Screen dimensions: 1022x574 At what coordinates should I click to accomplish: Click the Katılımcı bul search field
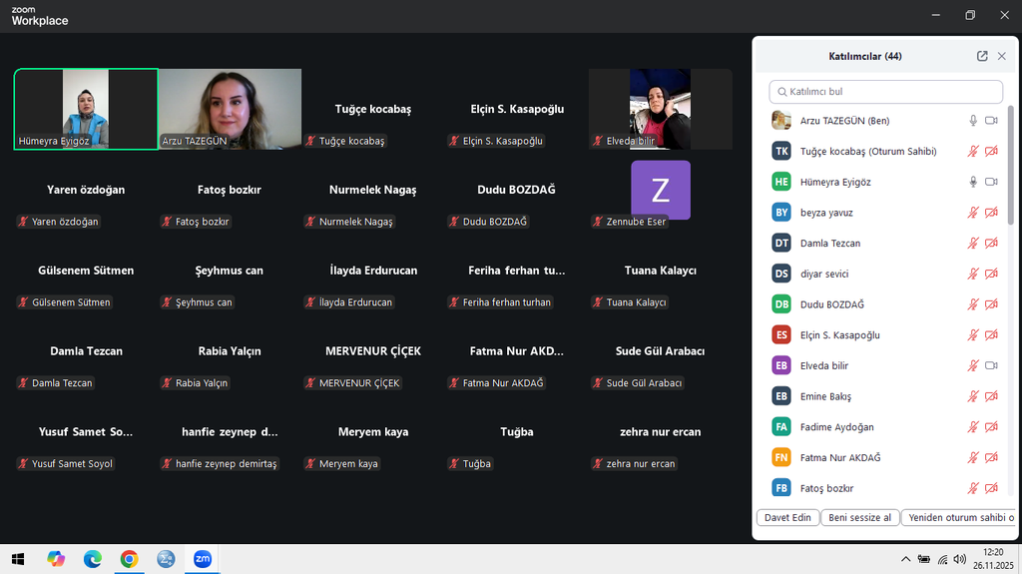[886, 92]
